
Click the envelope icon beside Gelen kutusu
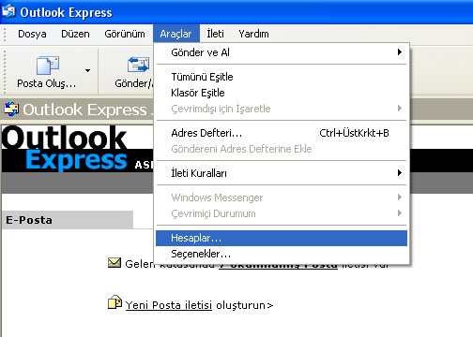coord(114,263)
